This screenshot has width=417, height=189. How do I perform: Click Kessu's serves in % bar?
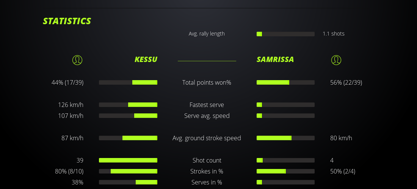[x=128, y=182]
